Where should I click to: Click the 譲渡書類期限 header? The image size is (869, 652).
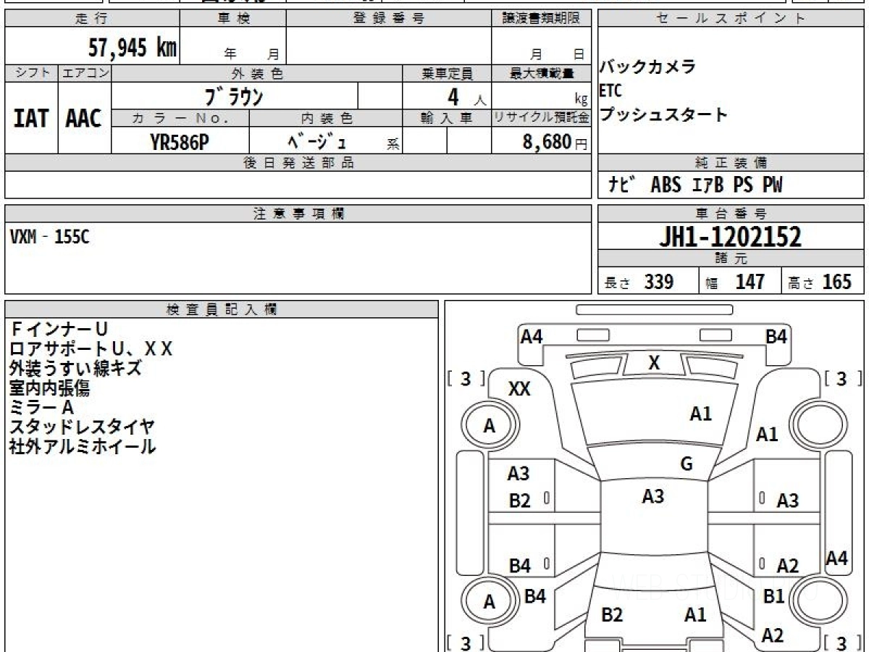coord(542,20)
